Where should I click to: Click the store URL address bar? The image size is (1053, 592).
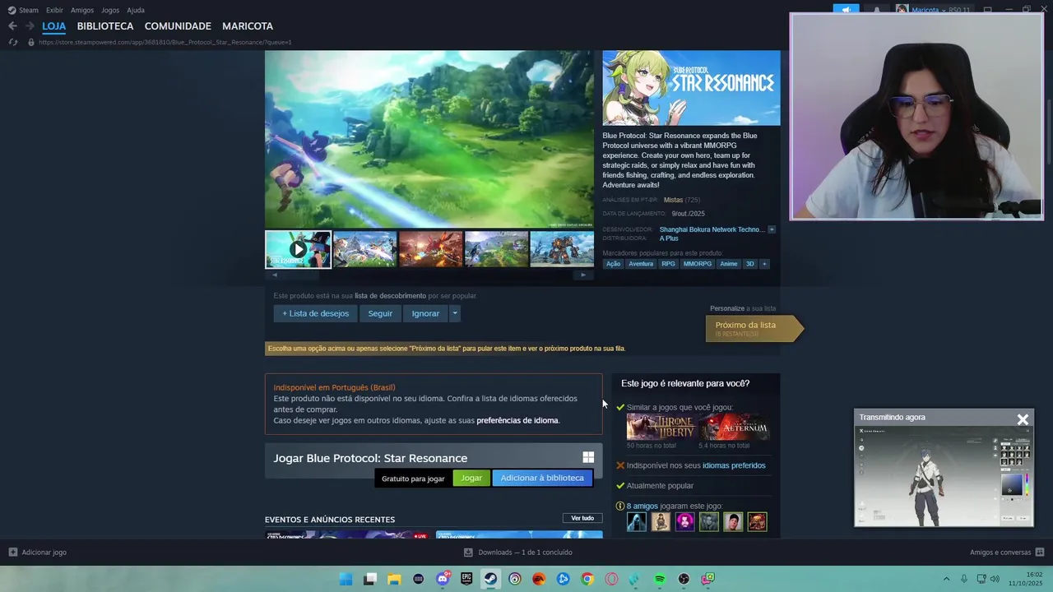click(165, 42)
